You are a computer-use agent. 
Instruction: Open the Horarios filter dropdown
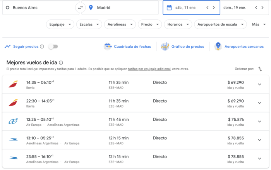178,24
